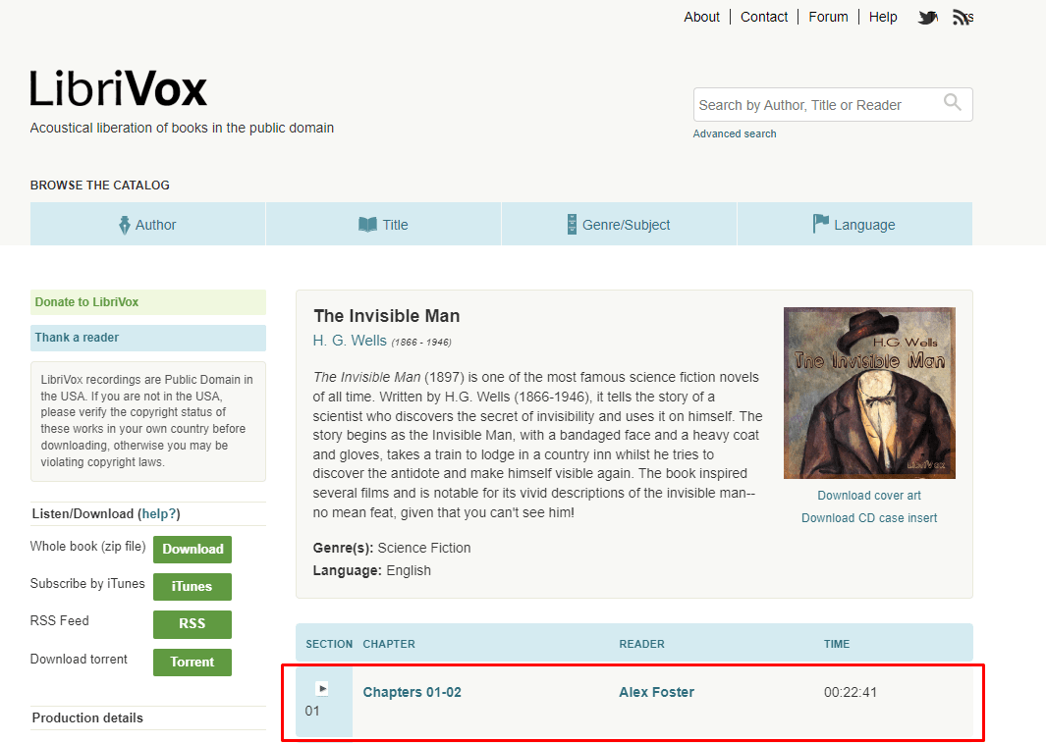The height and width of the screenshot is (743, 1046).
Task: Open the Listen/Download help link
Action: point(159,513)
